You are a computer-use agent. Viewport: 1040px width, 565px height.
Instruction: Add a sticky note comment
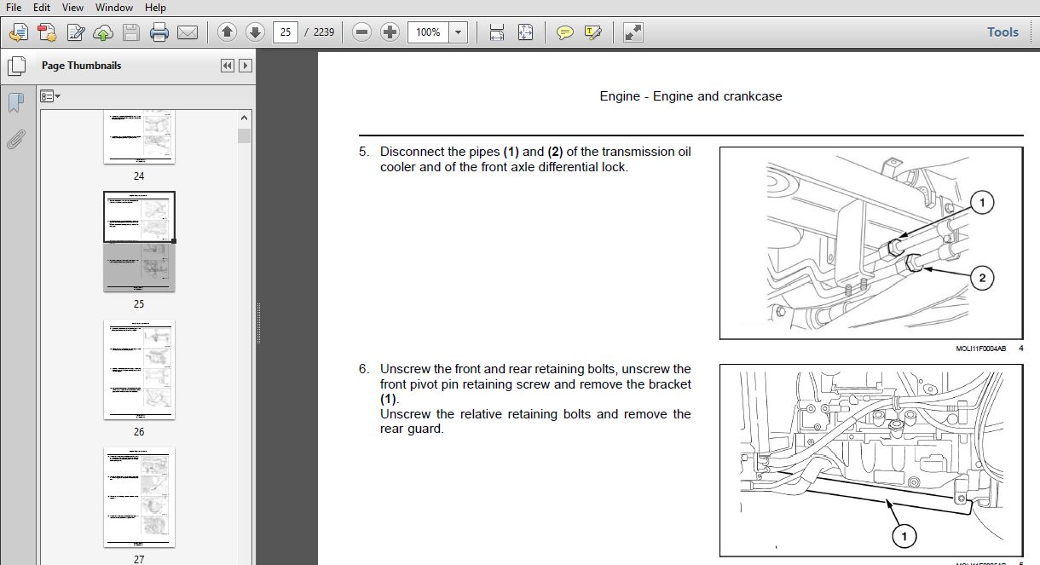tap(564, 32)
